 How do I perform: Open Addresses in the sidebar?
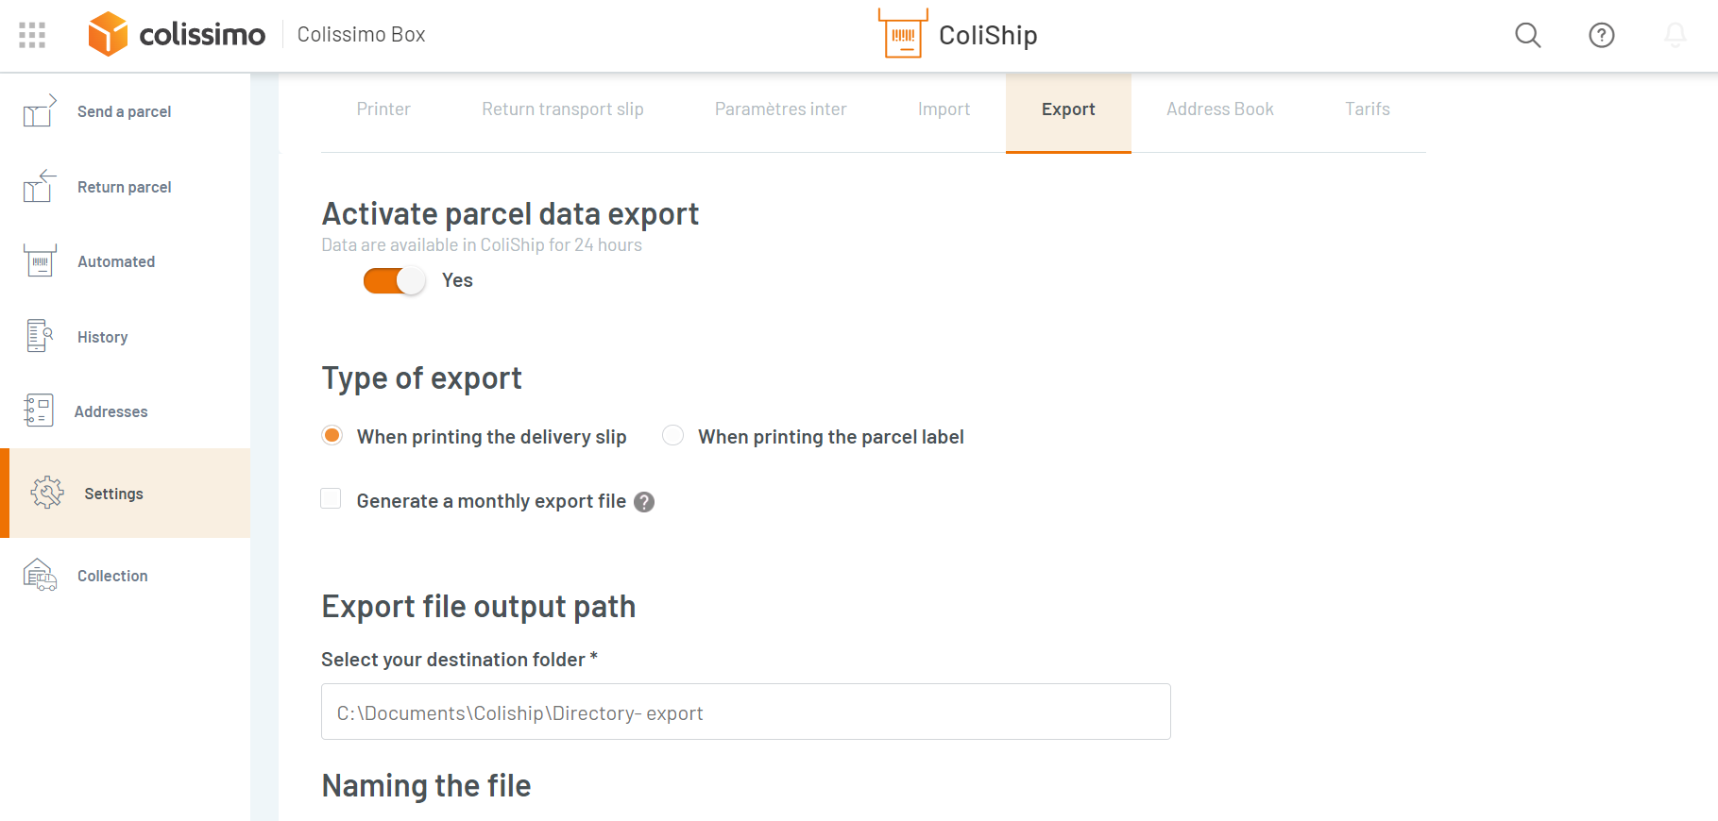tap(111, 411)
